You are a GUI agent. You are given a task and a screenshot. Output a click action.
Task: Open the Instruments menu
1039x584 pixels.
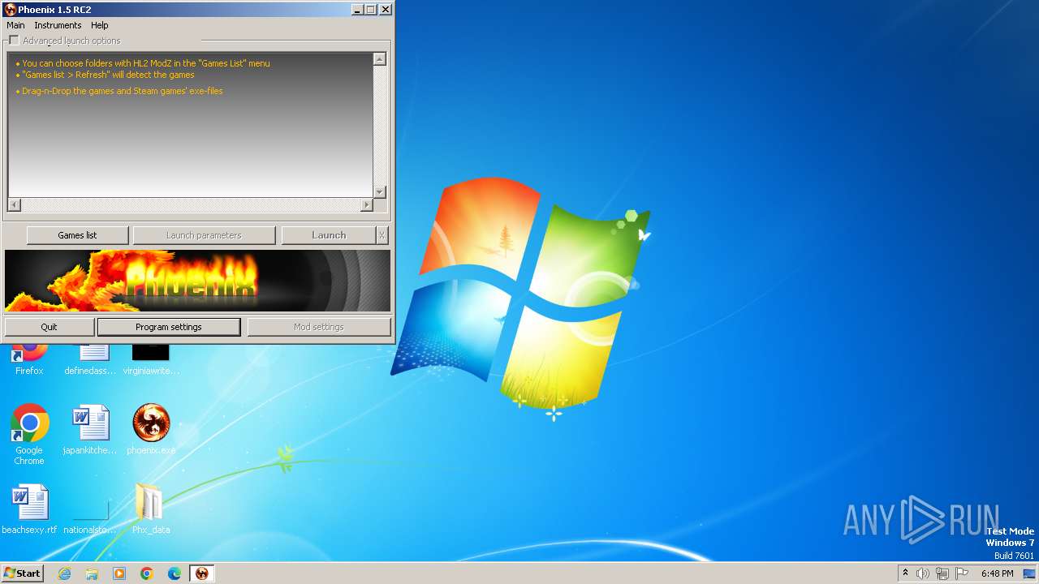pyautogui.click(x=58, y=25)
